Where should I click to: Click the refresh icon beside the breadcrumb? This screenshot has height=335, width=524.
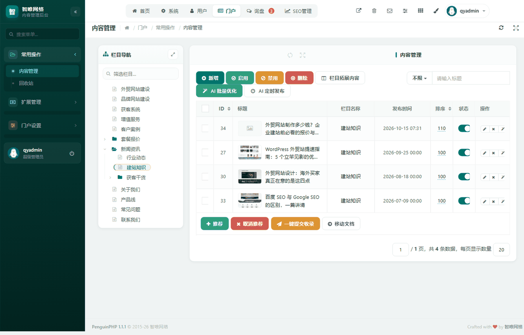tap(501, 28)
